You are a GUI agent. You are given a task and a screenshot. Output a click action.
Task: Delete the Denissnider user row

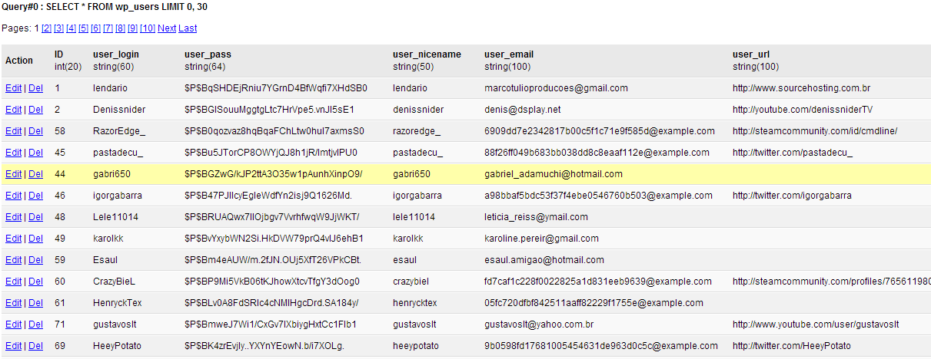tap(35, 110)
